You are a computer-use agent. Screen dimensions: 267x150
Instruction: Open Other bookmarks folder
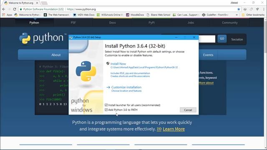click(x=253, y=15)
